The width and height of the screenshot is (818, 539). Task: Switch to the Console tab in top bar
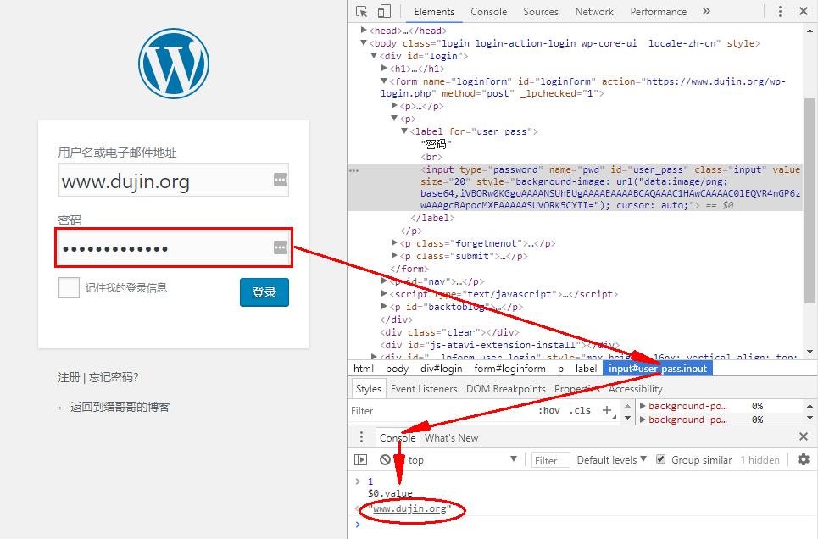[488, 12]
